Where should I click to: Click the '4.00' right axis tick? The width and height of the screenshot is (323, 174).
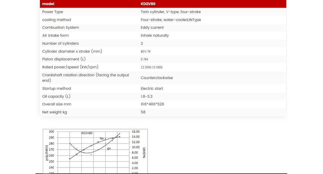coord(135,163)
